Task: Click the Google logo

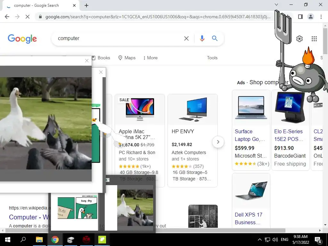Action: [22, 39]
